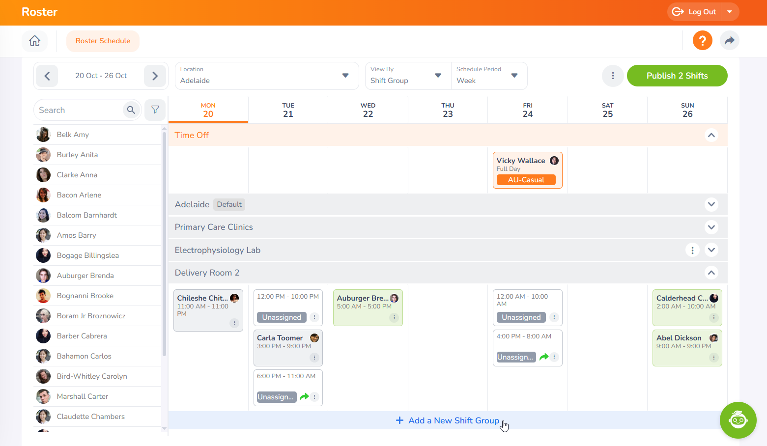This screenshot has width=767, height=446.
Task: Click the share arrow icon in header
Action: pos(729,40)
